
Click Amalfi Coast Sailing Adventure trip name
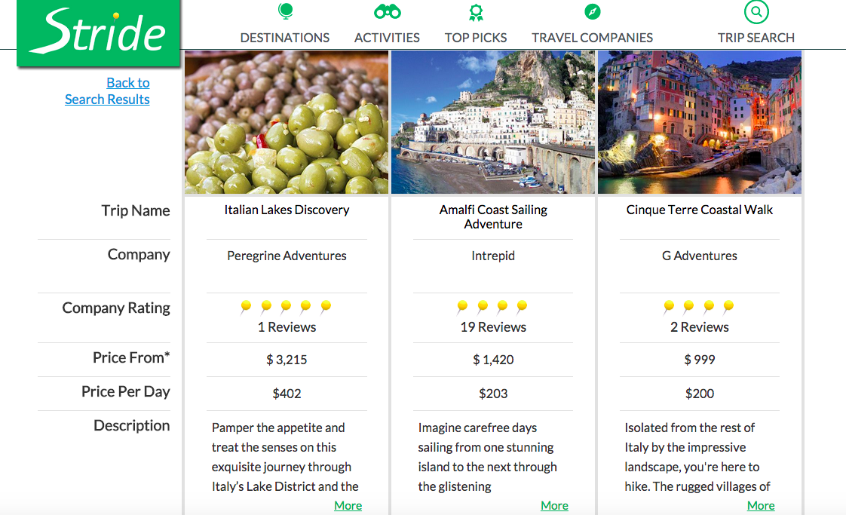click(493, 216)
